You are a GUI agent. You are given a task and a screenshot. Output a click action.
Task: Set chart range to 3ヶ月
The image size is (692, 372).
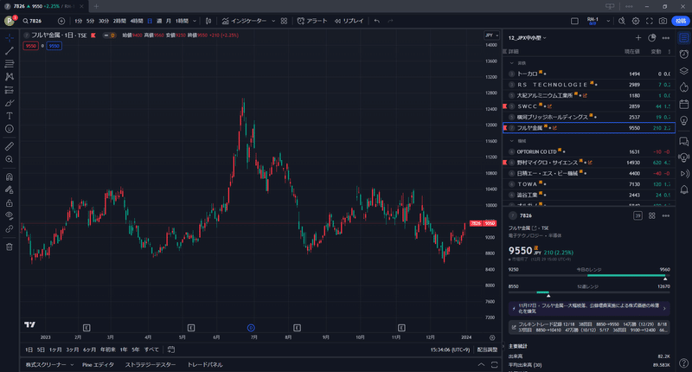point(73,350)
